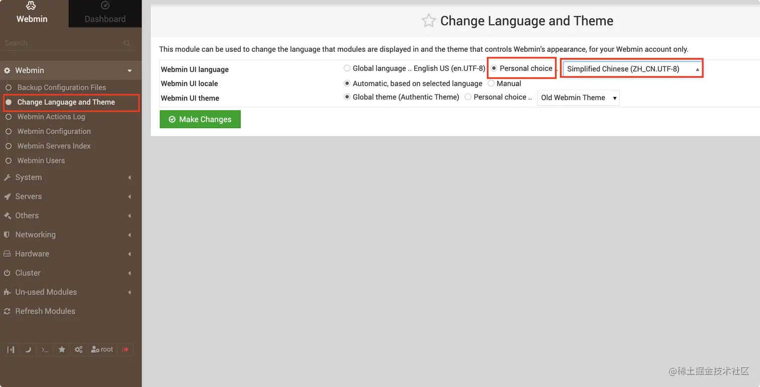
Task: Toggle night mode with the moon icon
Action: coord(28,349)
